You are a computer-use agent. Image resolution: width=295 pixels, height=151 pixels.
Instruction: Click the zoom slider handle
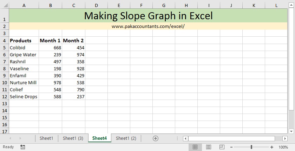251,147
